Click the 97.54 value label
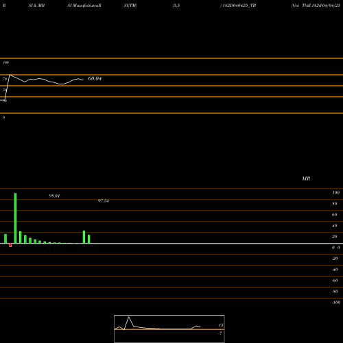Viewport: 343px width, 343px height. tap(104, 201)
